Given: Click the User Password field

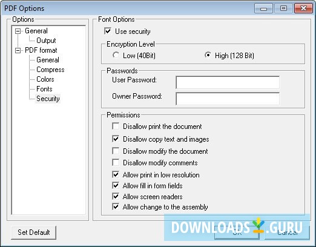Looking at the screenshot, I should pyautogui.click(x=228, y=82).
